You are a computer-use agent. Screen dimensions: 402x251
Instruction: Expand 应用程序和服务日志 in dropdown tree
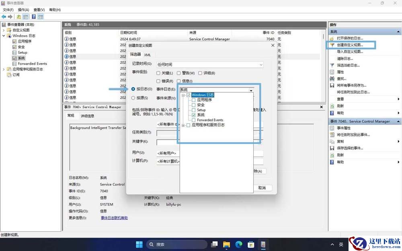pyautogui.click(x=183, y=125)
